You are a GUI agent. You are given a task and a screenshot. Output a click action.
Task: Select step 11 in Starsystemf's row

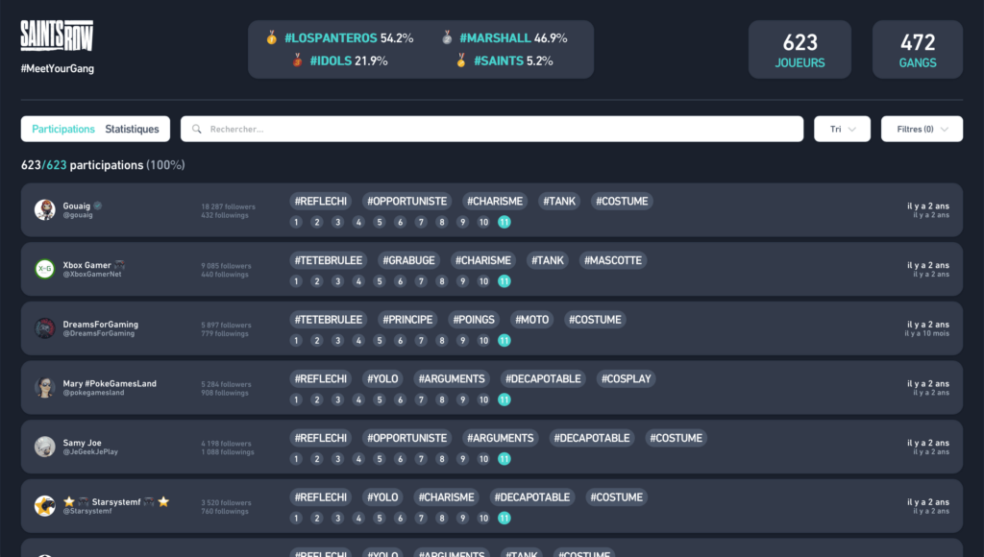coord(504,519)
